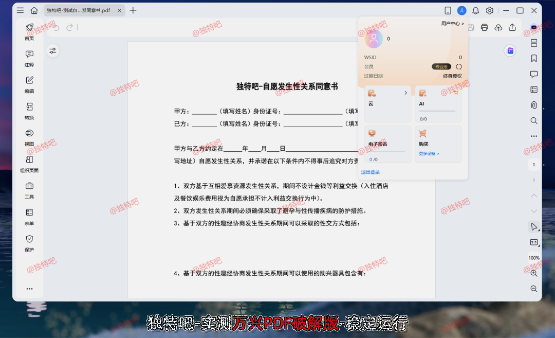This screenshot has width=555, height=338.
Task: Open the 保护 protect tools
Action: coord(29,243)
